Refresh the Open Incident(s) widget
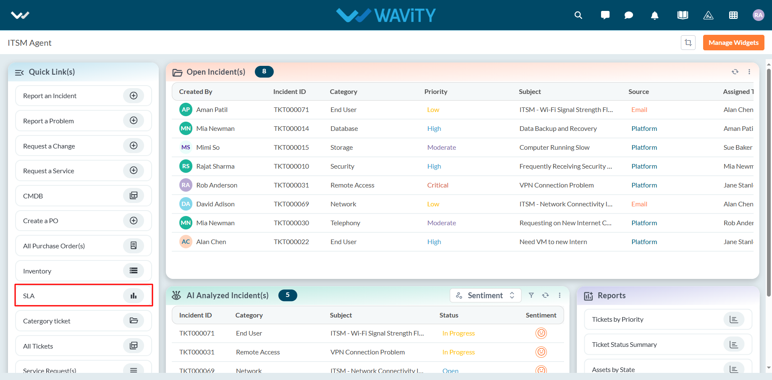 (x=735, y=72)
